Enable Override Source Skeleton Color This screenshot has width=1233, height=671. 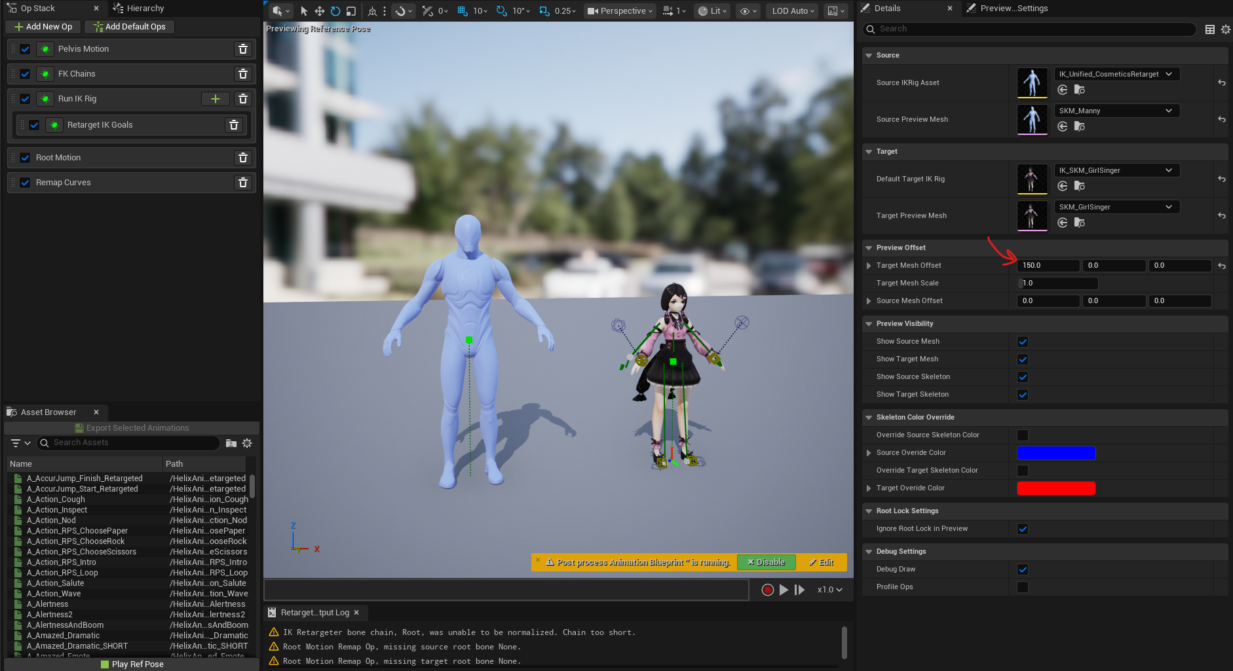[x=1023, y=435]
